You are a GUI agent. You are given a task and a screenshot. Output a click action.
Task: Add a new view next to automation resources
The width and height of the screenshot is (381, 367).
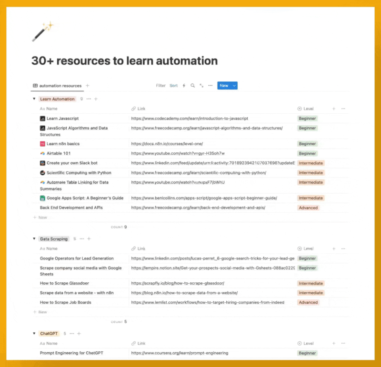pos(88,86)
